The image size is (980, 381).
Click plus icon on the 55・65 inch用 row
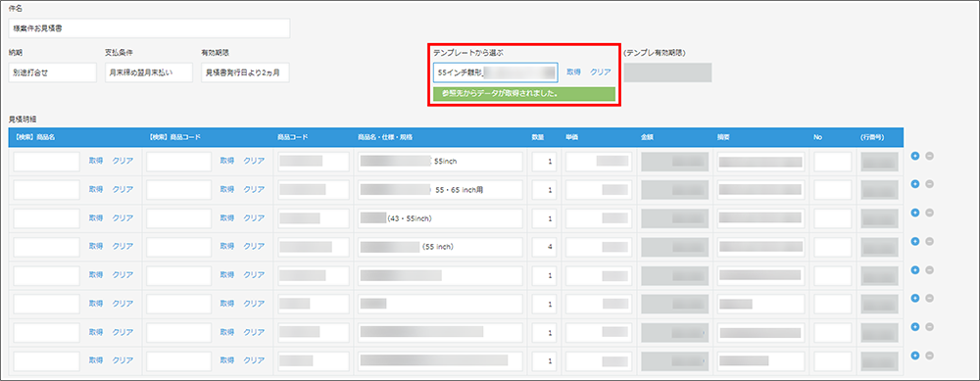click(x=915, y=184)
